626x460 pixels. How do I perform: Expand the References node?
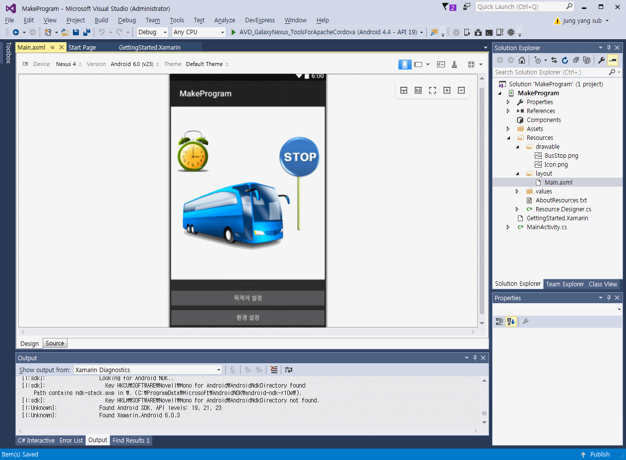coord(508,111)
